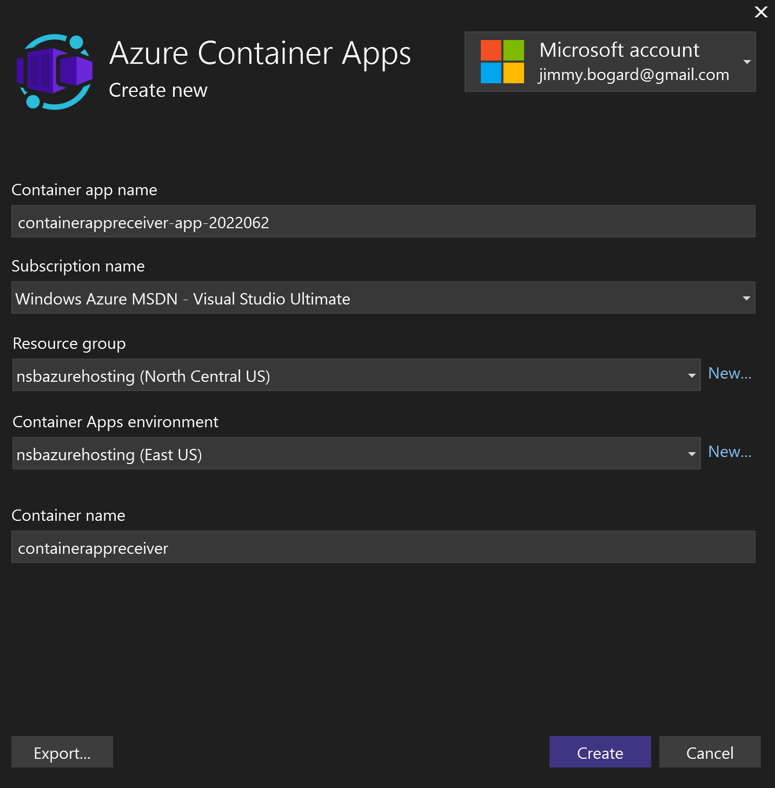This screenshot has height=788, width=775.
Task: Open the Container Apps environment dropdown arrow
Action: [692, 454]
